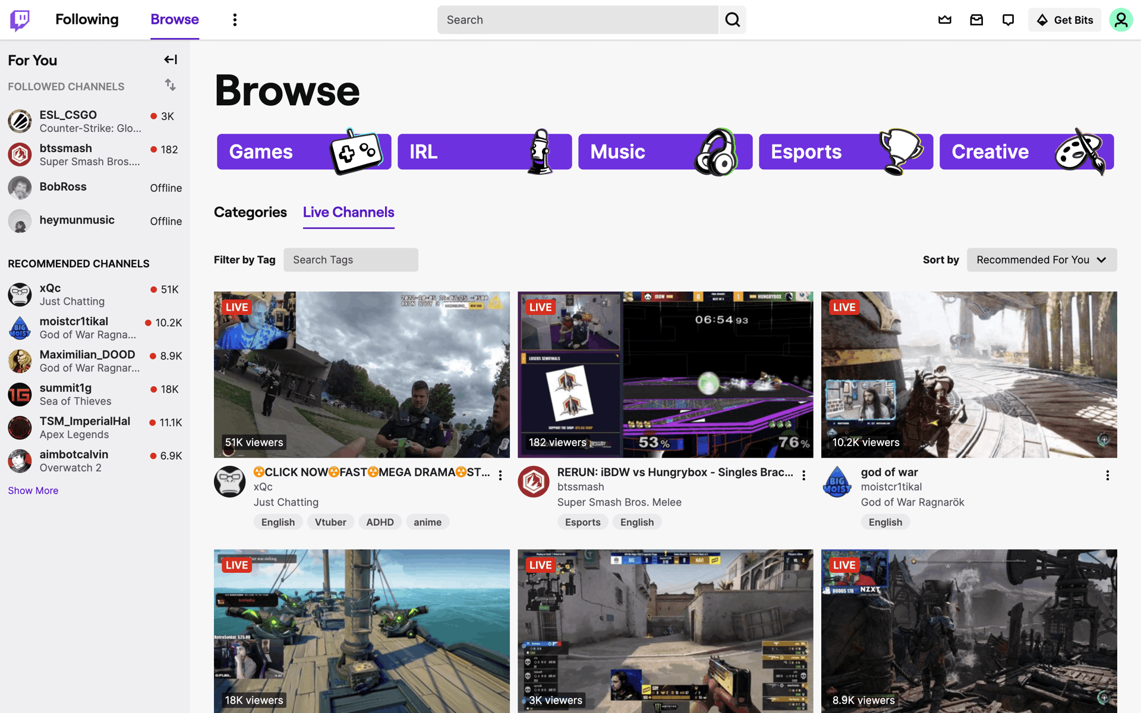The height and width of the screenshot is (713, 1141).
Task: Open the Games category banner
Action: pos(304,152)
